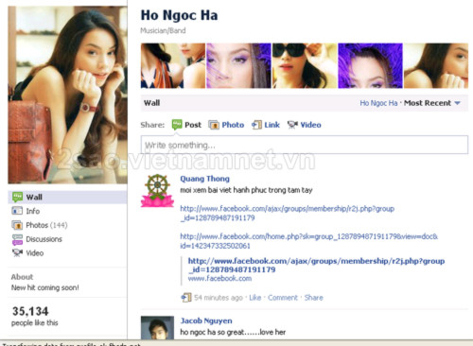Open Info icon in sidebar
The width and height of the screenshot is (473, 346).
coord(17,211)
